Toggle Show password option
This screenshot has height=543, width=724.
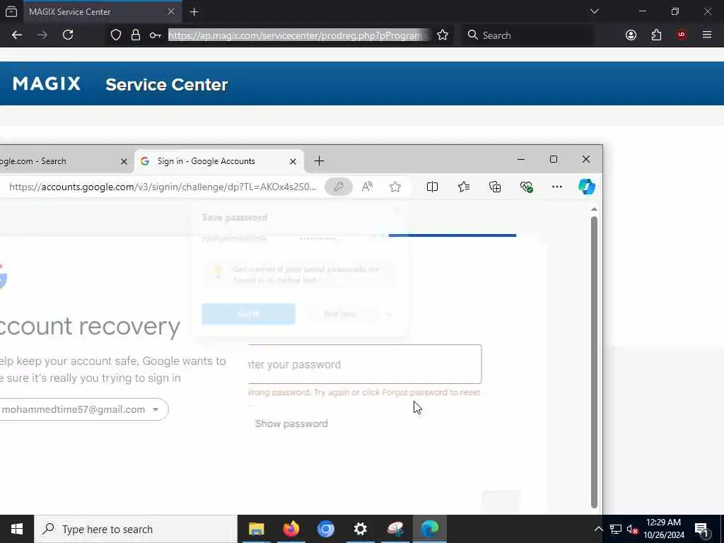tap(291, 424)
